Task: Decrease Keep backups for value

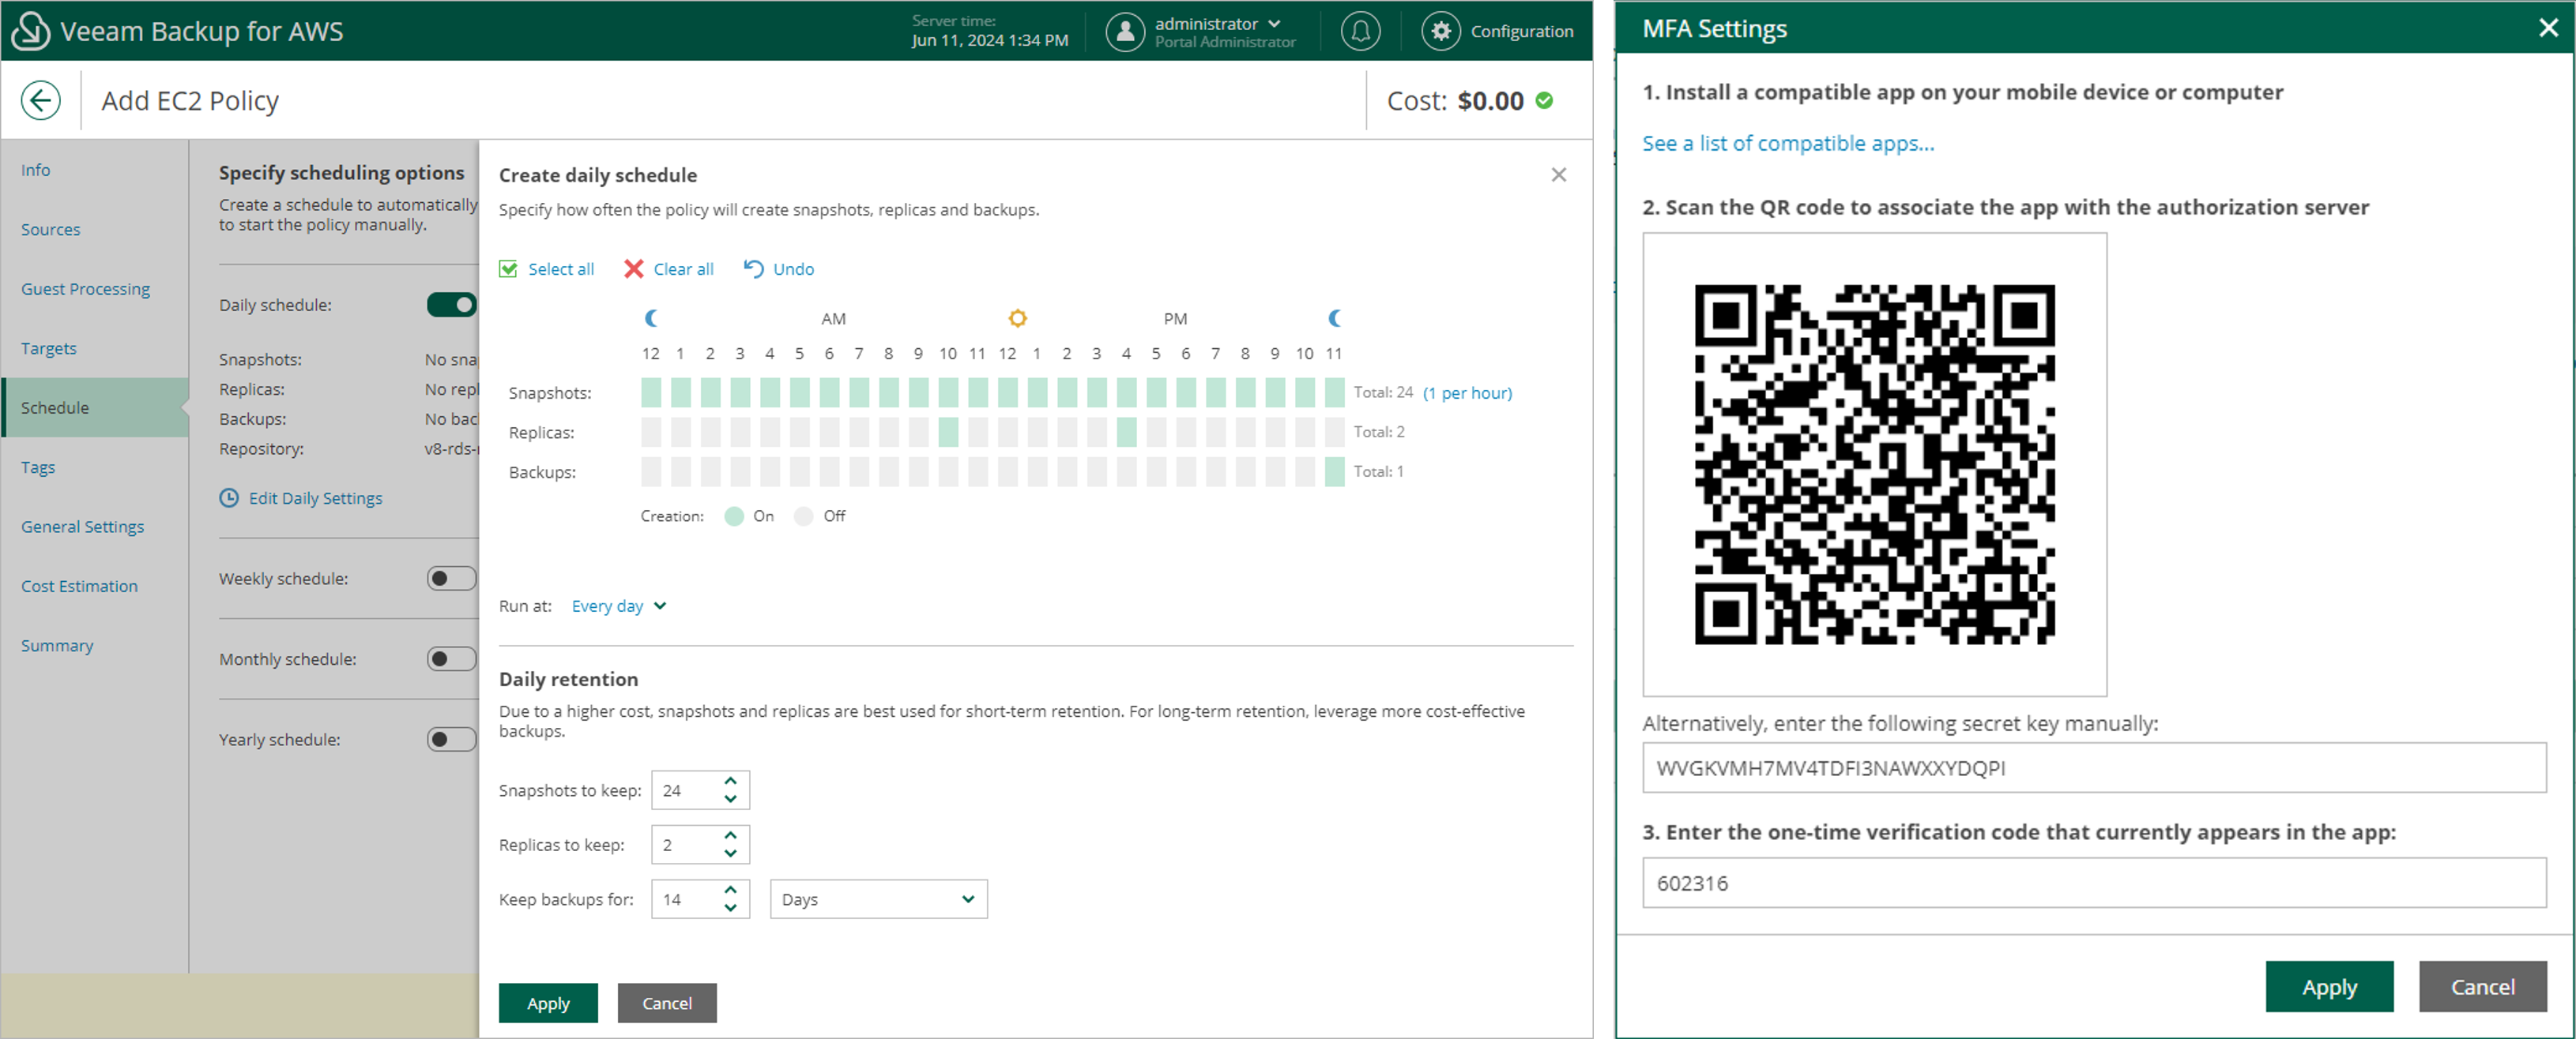Action: click(731, 907)
